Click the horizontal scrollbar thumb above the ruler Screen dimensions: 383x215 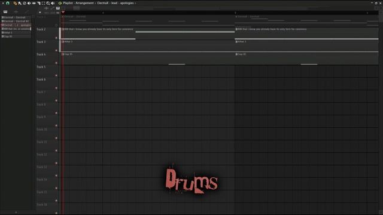(x=77, y=8)
